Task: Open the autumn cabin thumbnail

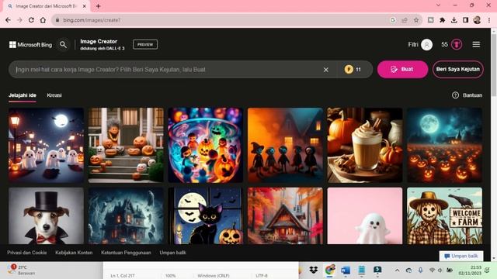Action: point(285,215)
